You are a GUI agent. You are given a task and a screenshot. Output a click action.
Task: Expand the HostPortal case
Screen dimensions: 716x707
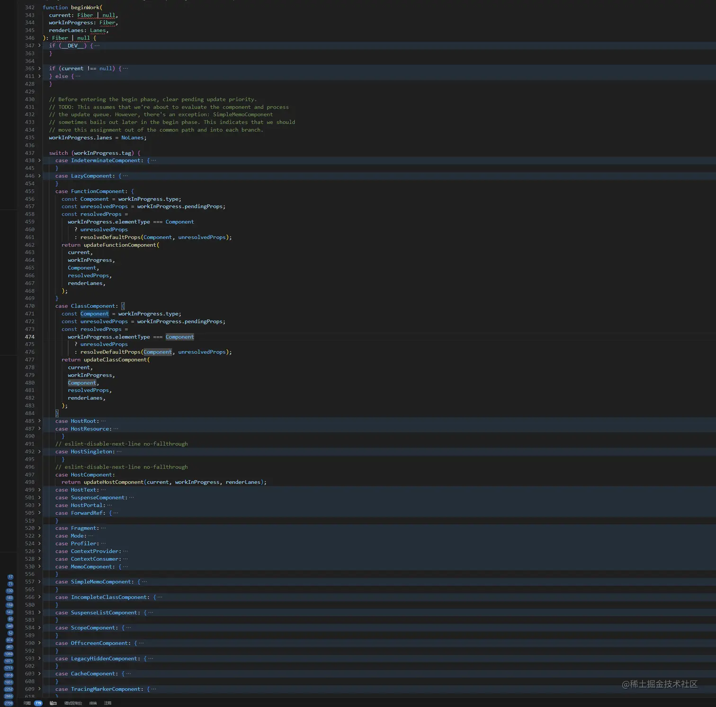click(x=39, y=505)
